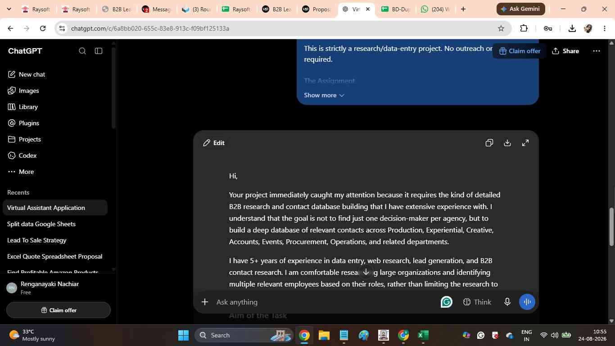Start voice mode with waveform button
615x346 pixels.
(527, 302)
